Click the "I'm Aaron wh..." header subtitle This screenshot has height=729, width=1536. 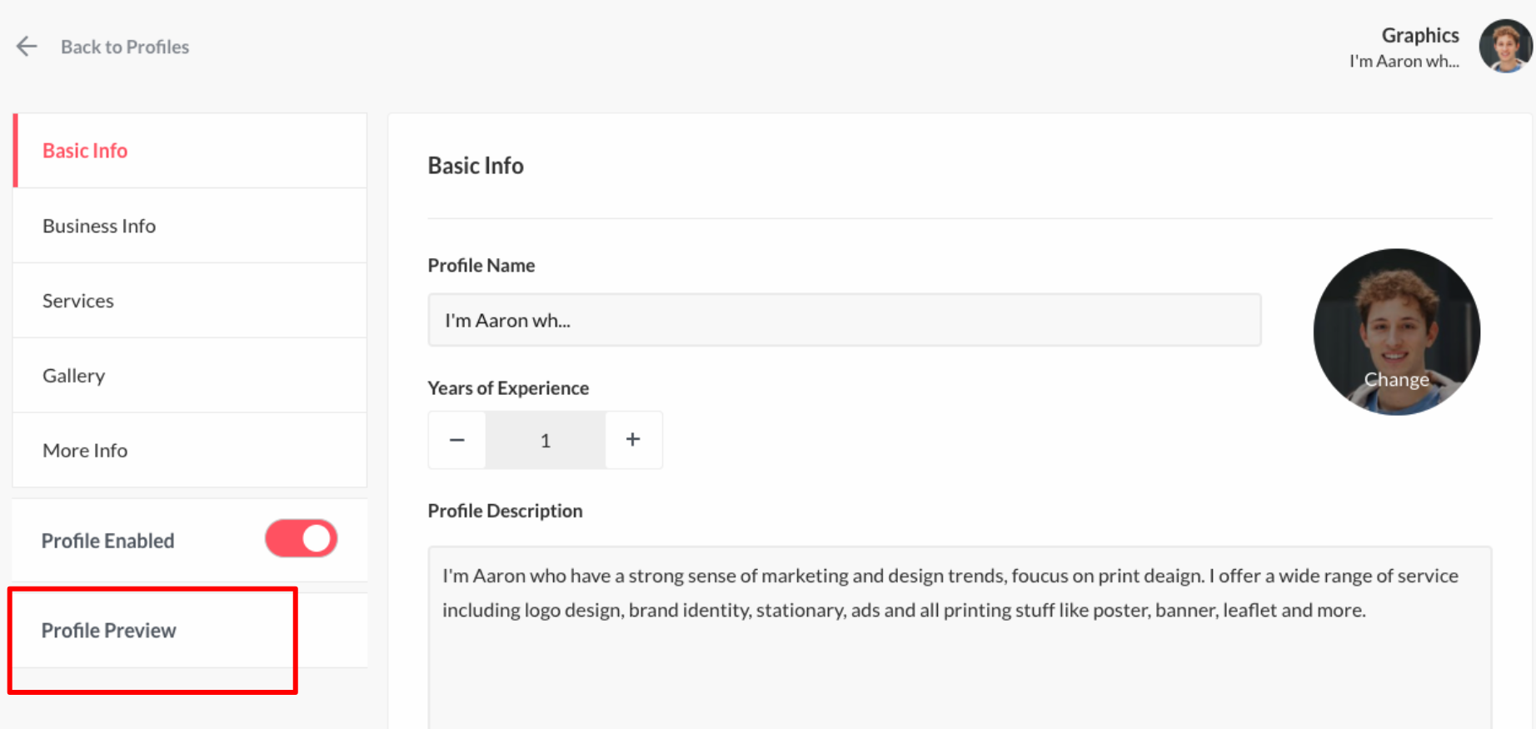pos(1404,62)
